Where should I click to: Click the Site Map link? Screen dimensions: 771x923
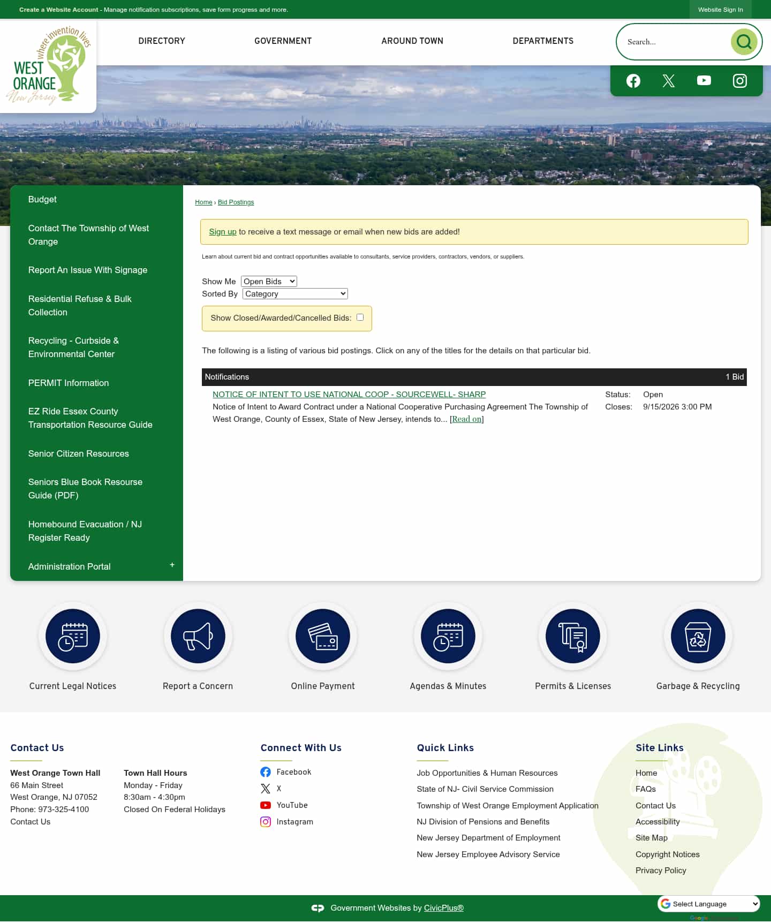tap(652, 838)
